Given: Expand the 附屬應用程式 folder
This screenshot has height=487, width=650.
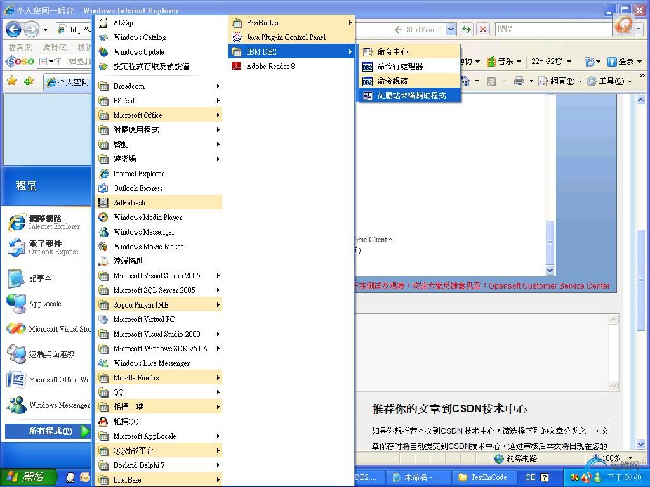Looking at the screenshot, I should pyautogui.click(x=159, y=130).
